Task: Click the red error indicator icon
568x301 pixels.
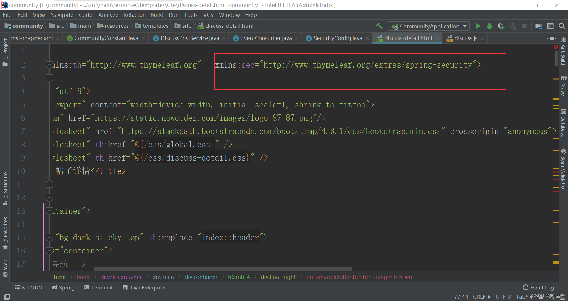Action: pyautogui.click(x=555, y=47)
